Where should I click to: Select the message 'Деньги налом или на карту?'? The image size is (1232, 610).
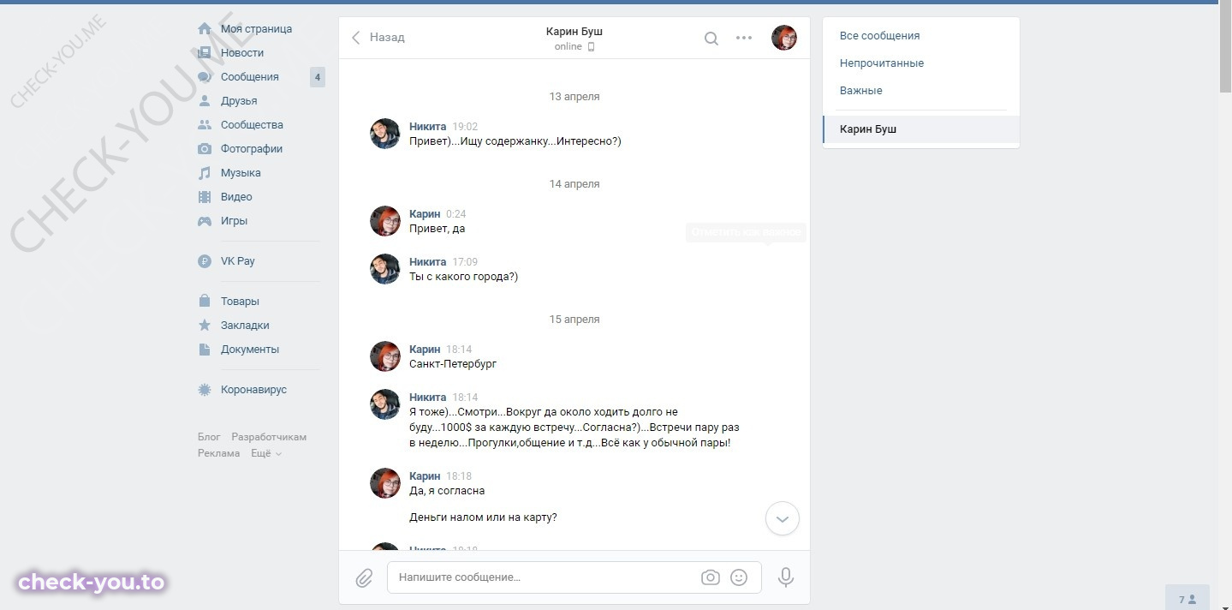pyautogui.click(x=484, y=517)
